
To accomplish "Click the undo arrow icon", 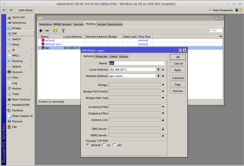I will pyautogui.click(x=4, y=10).
